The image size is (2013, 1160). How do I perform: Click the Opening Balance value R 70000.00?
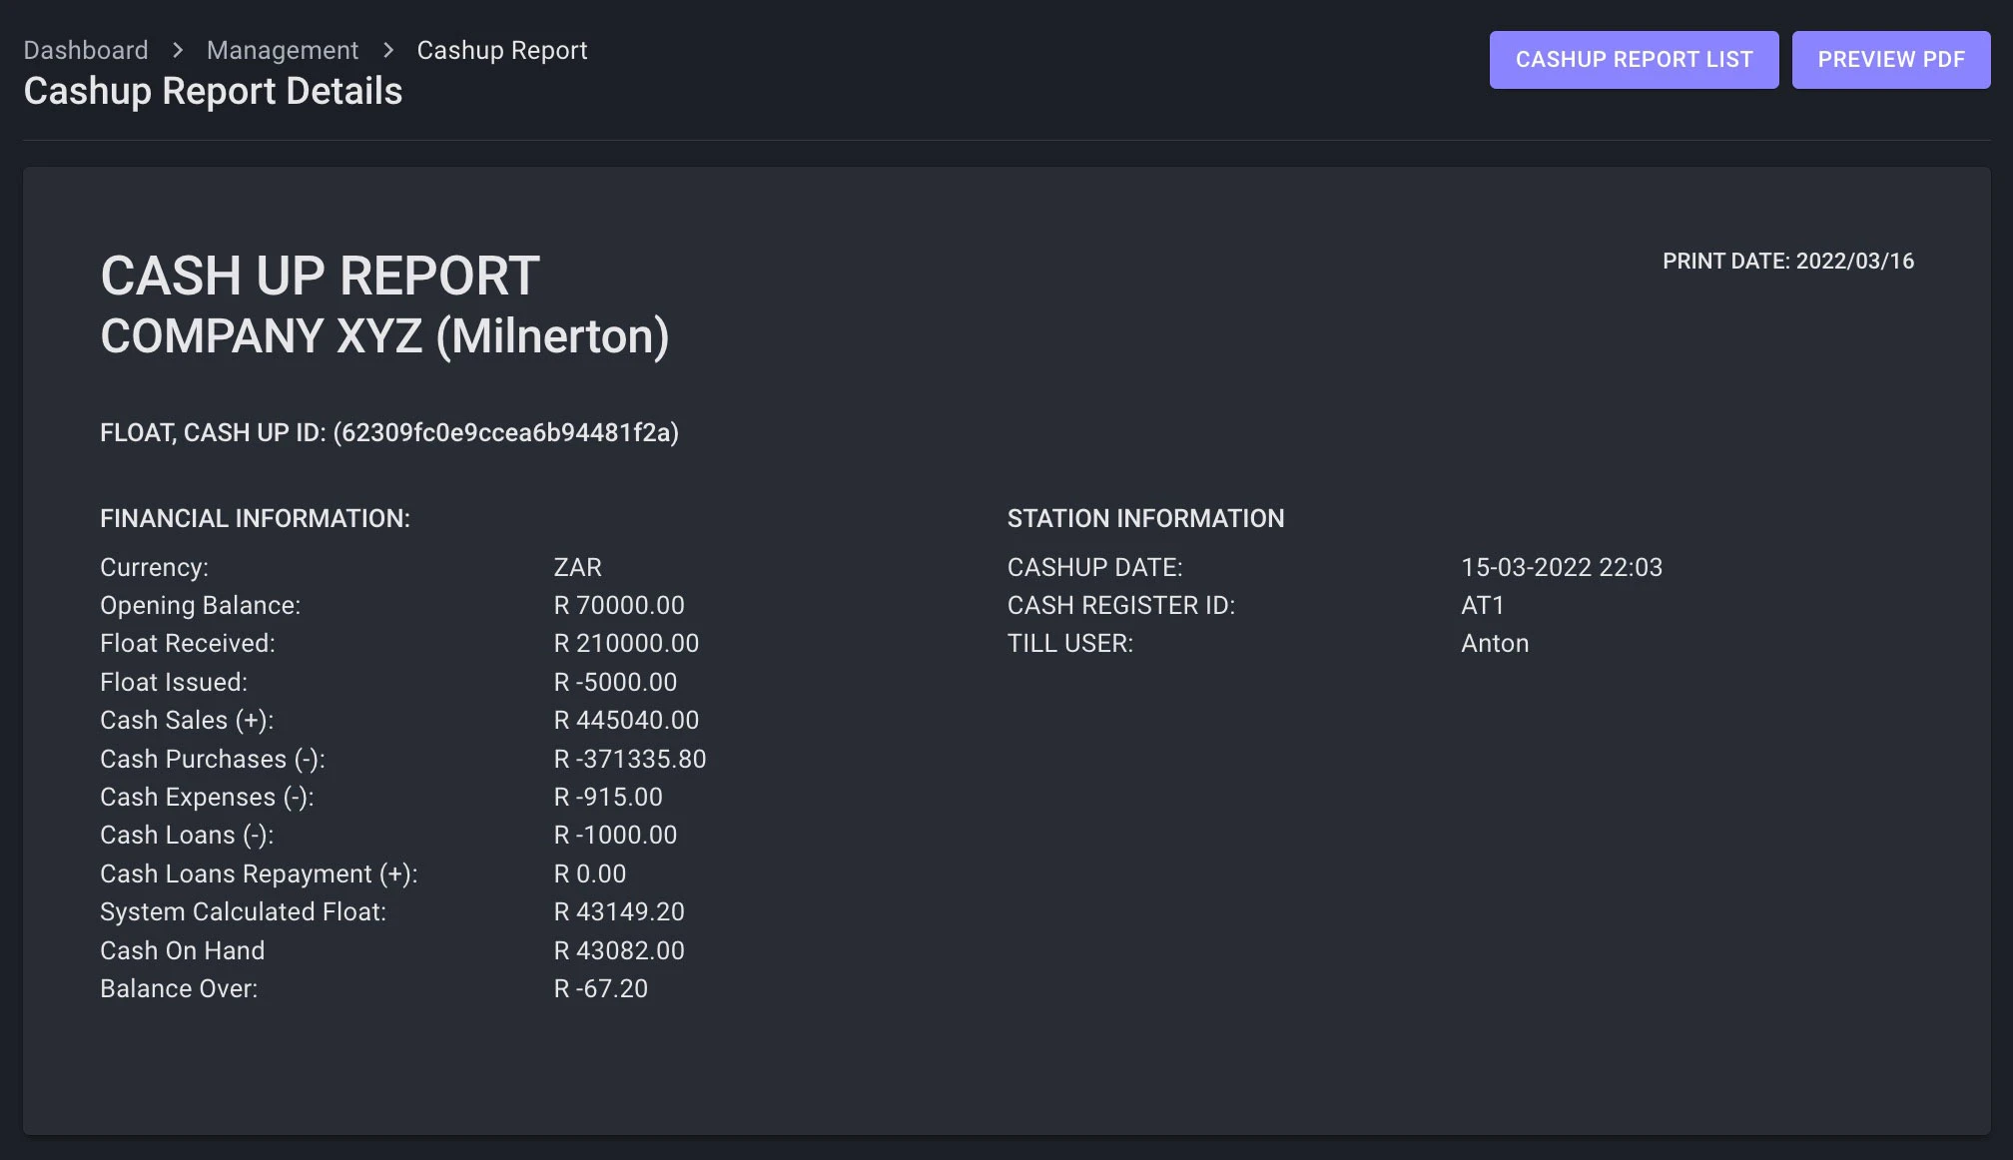[619, 605]
